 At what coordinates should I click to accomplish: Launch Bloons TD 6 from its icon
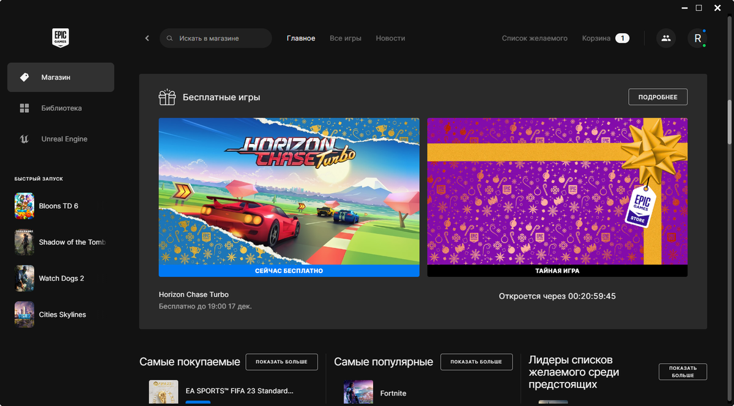[24, 206]
